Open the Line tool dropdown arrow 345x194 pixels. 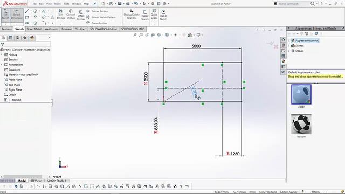point(31,11)
